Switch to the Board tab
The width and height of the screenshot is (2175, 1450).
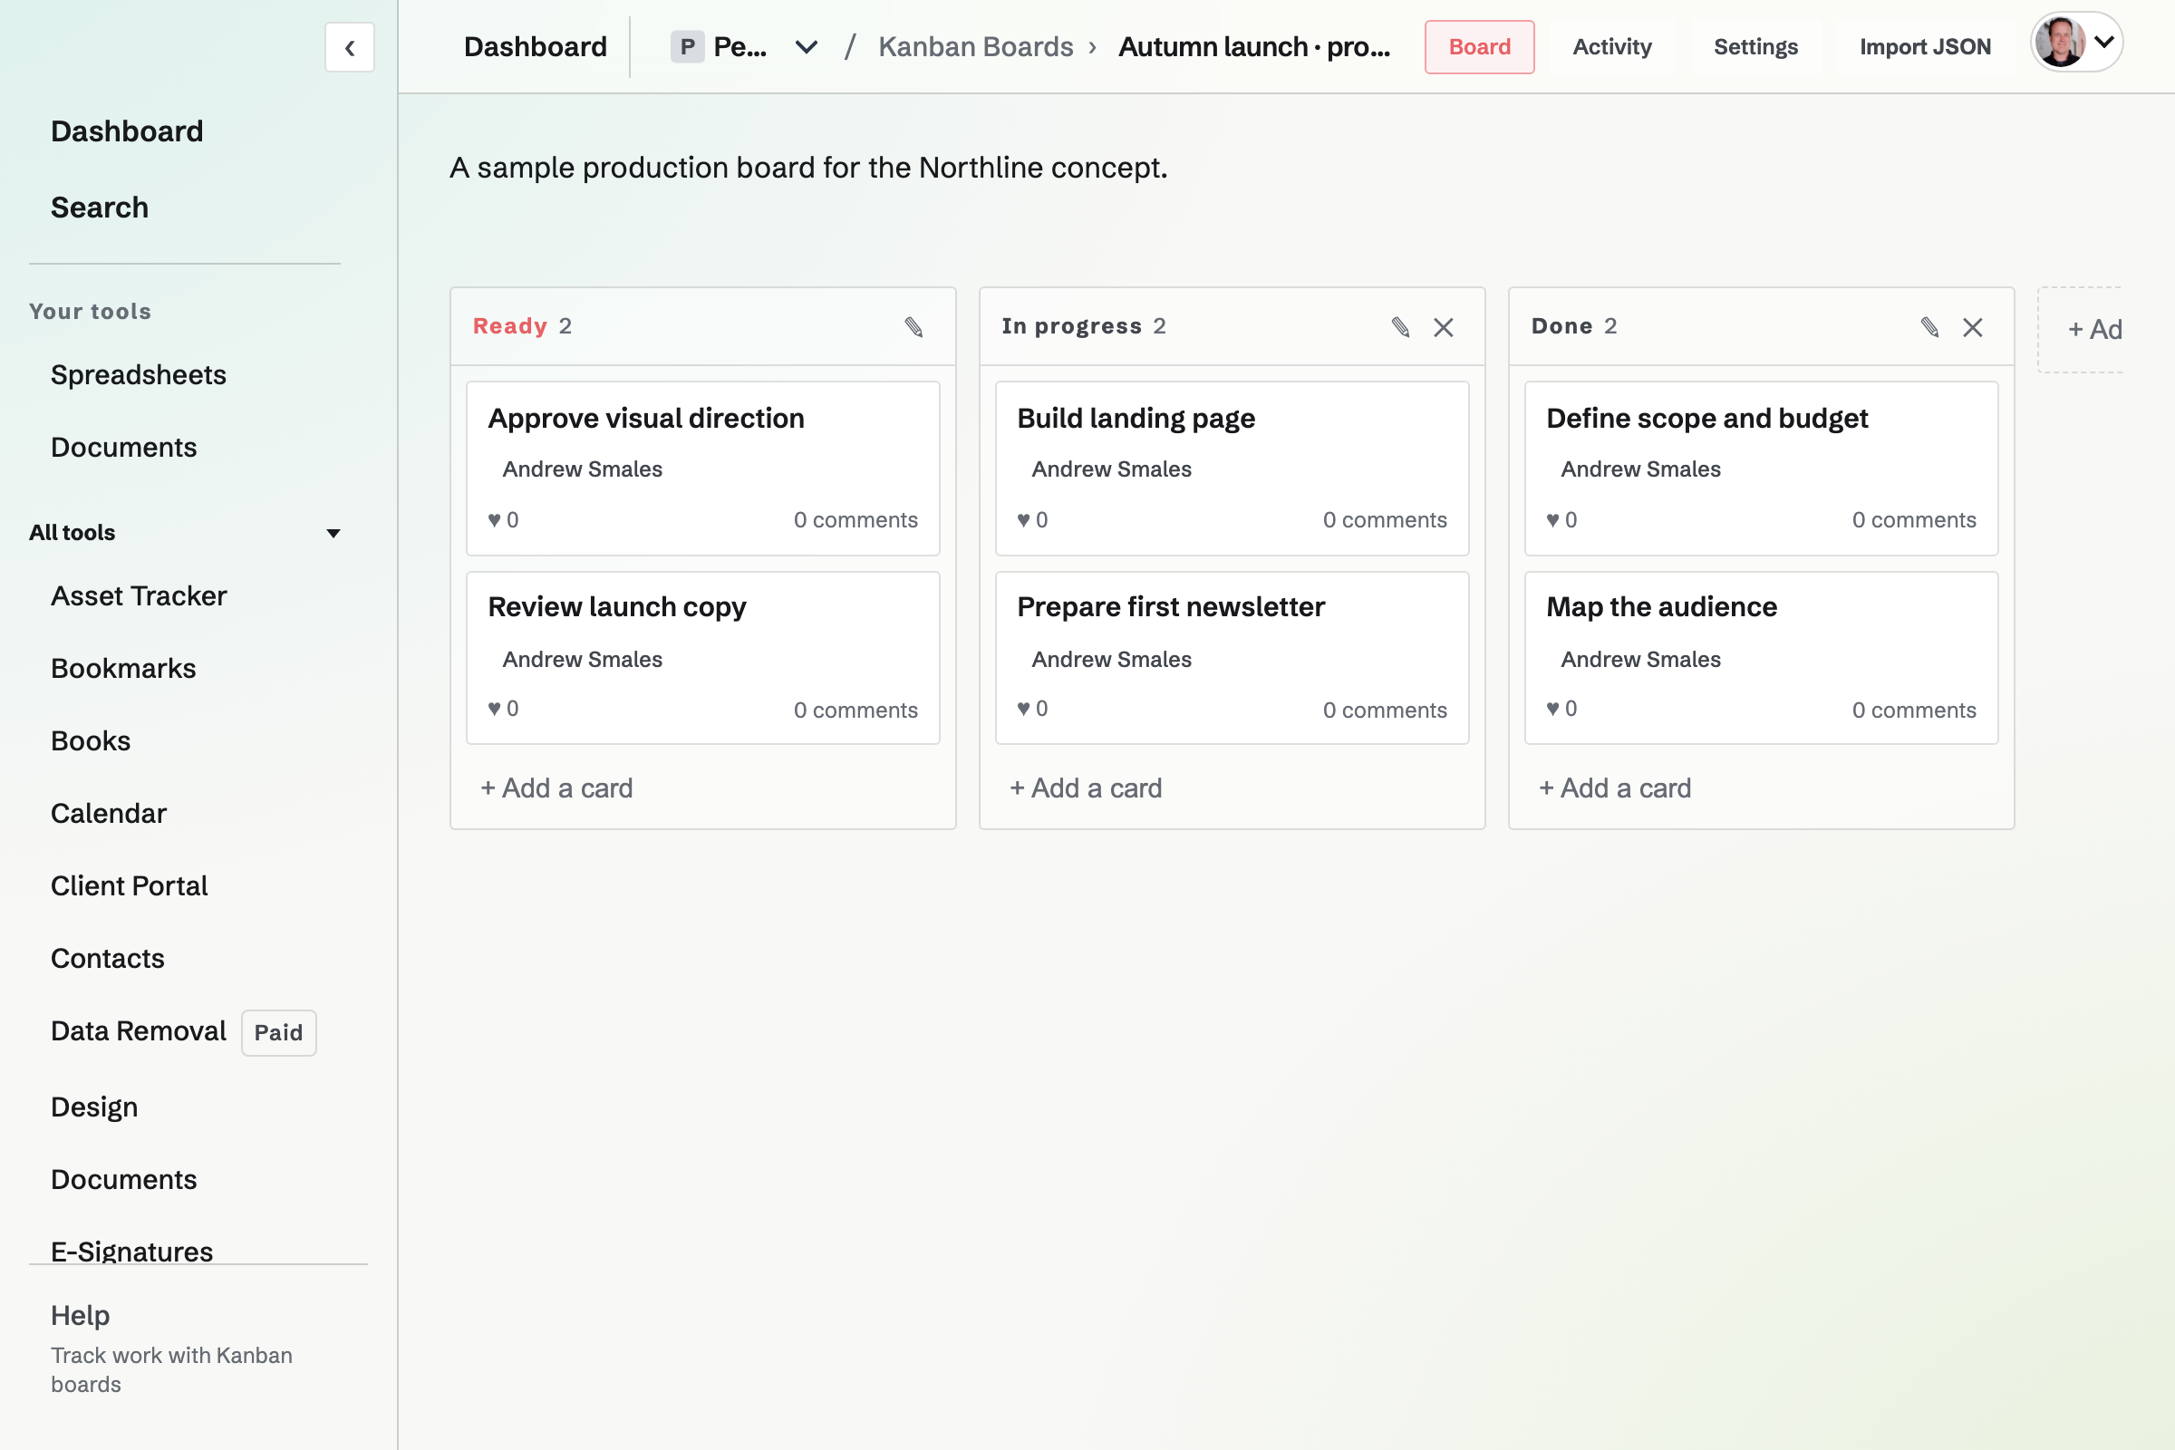coord(1480,47)
